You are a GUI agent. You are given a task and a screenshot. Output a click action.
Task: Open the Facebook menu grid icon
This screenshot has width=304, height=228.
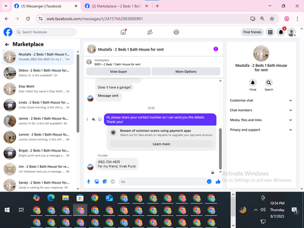coord(270,32)
